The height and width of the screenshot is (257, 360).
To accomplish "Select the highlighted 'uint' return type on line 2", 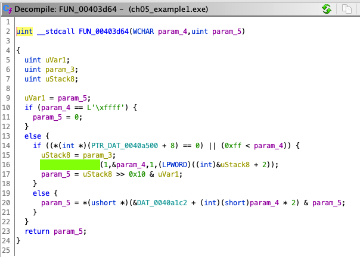I will click(x=24, y=32).
